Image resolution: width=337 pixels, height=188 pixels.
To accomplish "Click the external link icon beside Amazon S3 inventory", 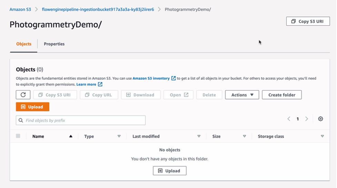I will [x=174, y=78].
